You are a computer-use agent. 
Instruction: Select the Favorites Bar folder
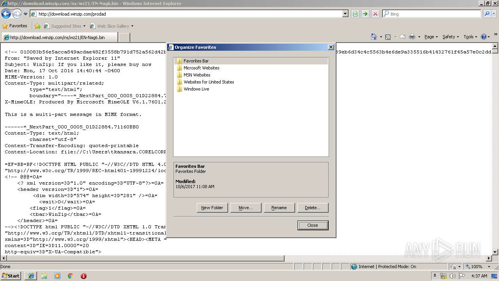point(251,61)
